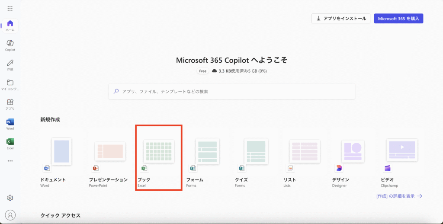The width and height of the screenshot is (443, 224).
Task: Click the Designer badge on デザイン card
Action: (x=339, y=168)
